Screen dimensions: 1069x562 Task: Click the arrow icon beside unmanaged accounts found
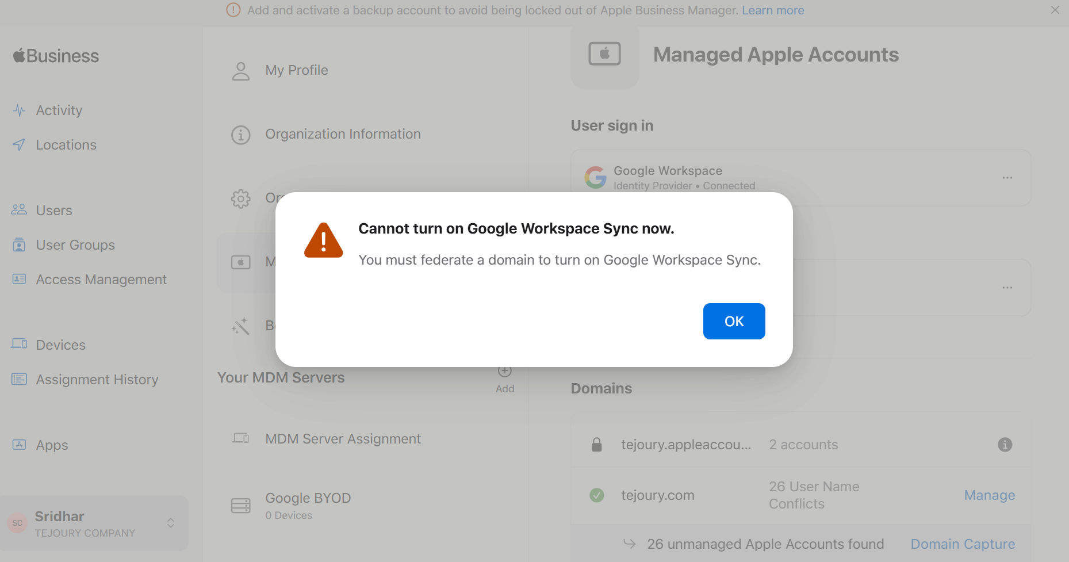(x=630, y=544)
